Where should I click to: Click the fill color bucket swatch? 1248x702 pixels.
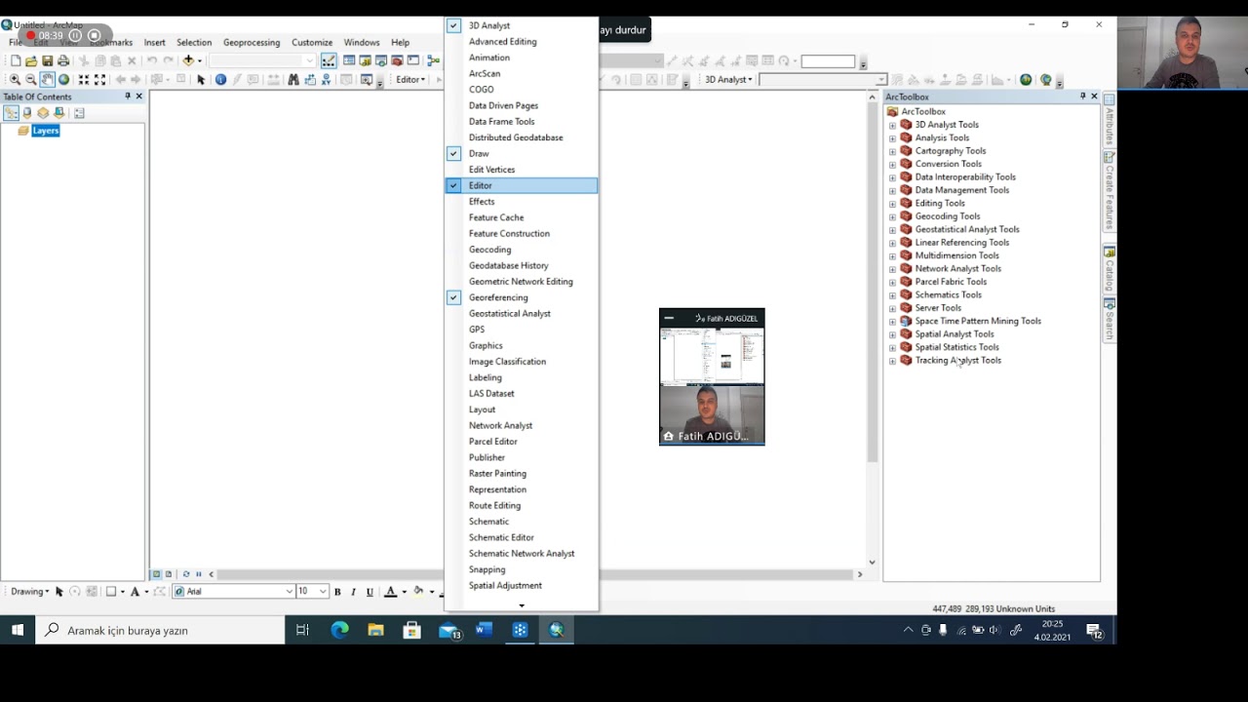tap(418, 592)
